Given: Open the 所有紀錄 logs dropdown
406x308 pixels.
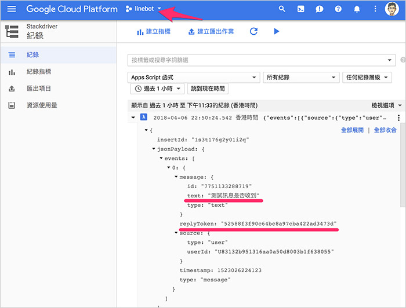Looking at the screenshot, I should 301,77.
